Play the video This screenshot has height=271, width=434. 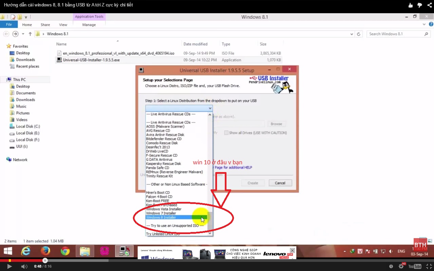click(9, 267)
